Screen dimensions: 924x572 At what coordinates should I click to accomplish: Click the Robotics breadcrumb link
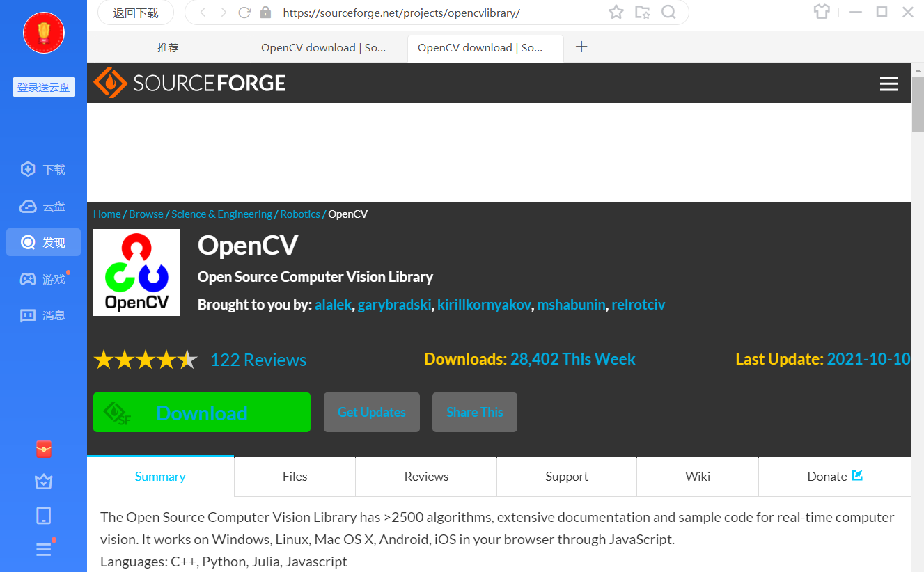coord(300,214)
